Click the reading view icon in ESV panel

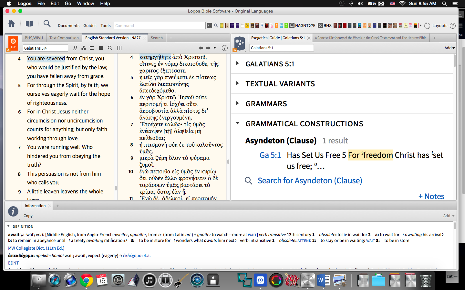tap(101, 48)
